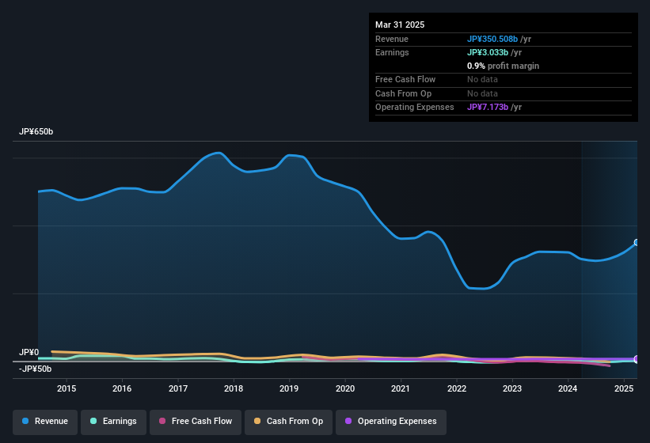This screenshot has height=443, width=650.
Task: Toggle the Cash From Op legend button
Action: (x=288, y=422)
